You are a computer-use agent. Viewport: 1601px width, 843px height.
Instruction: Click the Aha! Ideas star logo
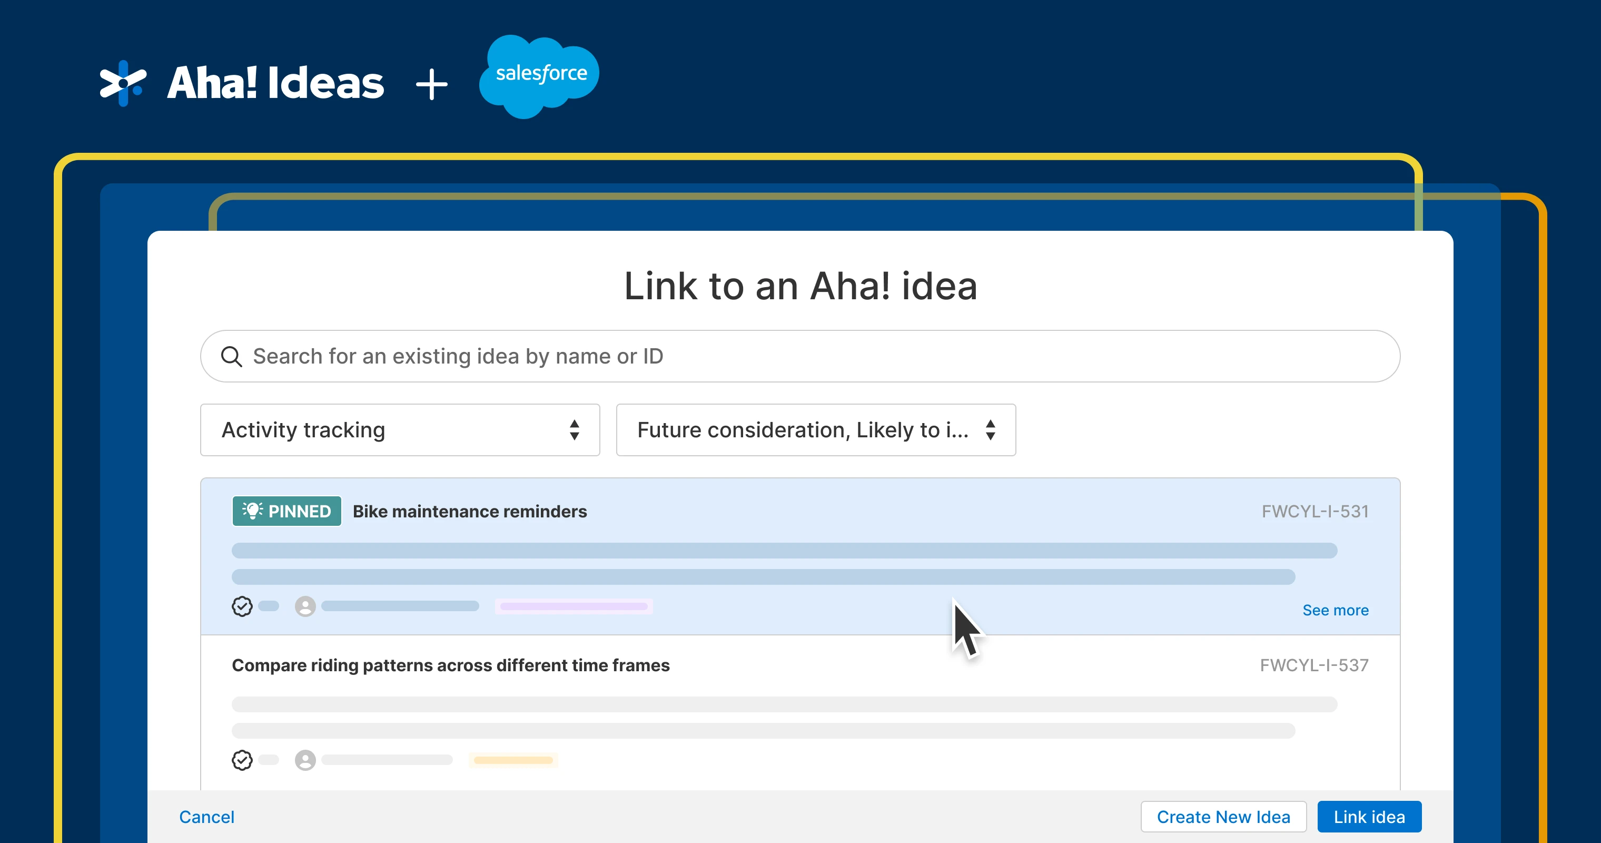(123, 83)
